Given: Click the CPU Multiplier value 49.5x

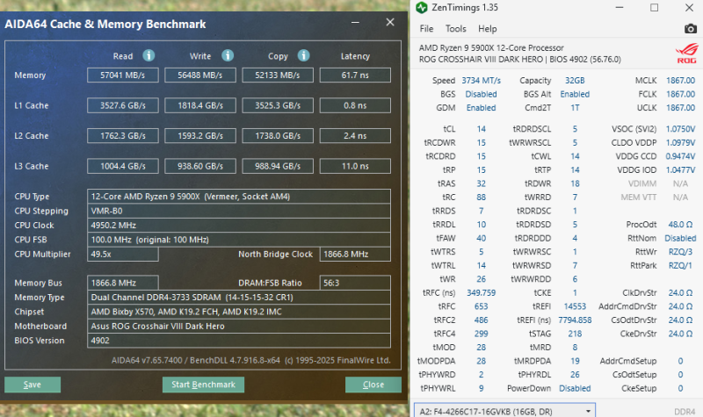Looking at the screenshot, I should (x=123, y=254).
